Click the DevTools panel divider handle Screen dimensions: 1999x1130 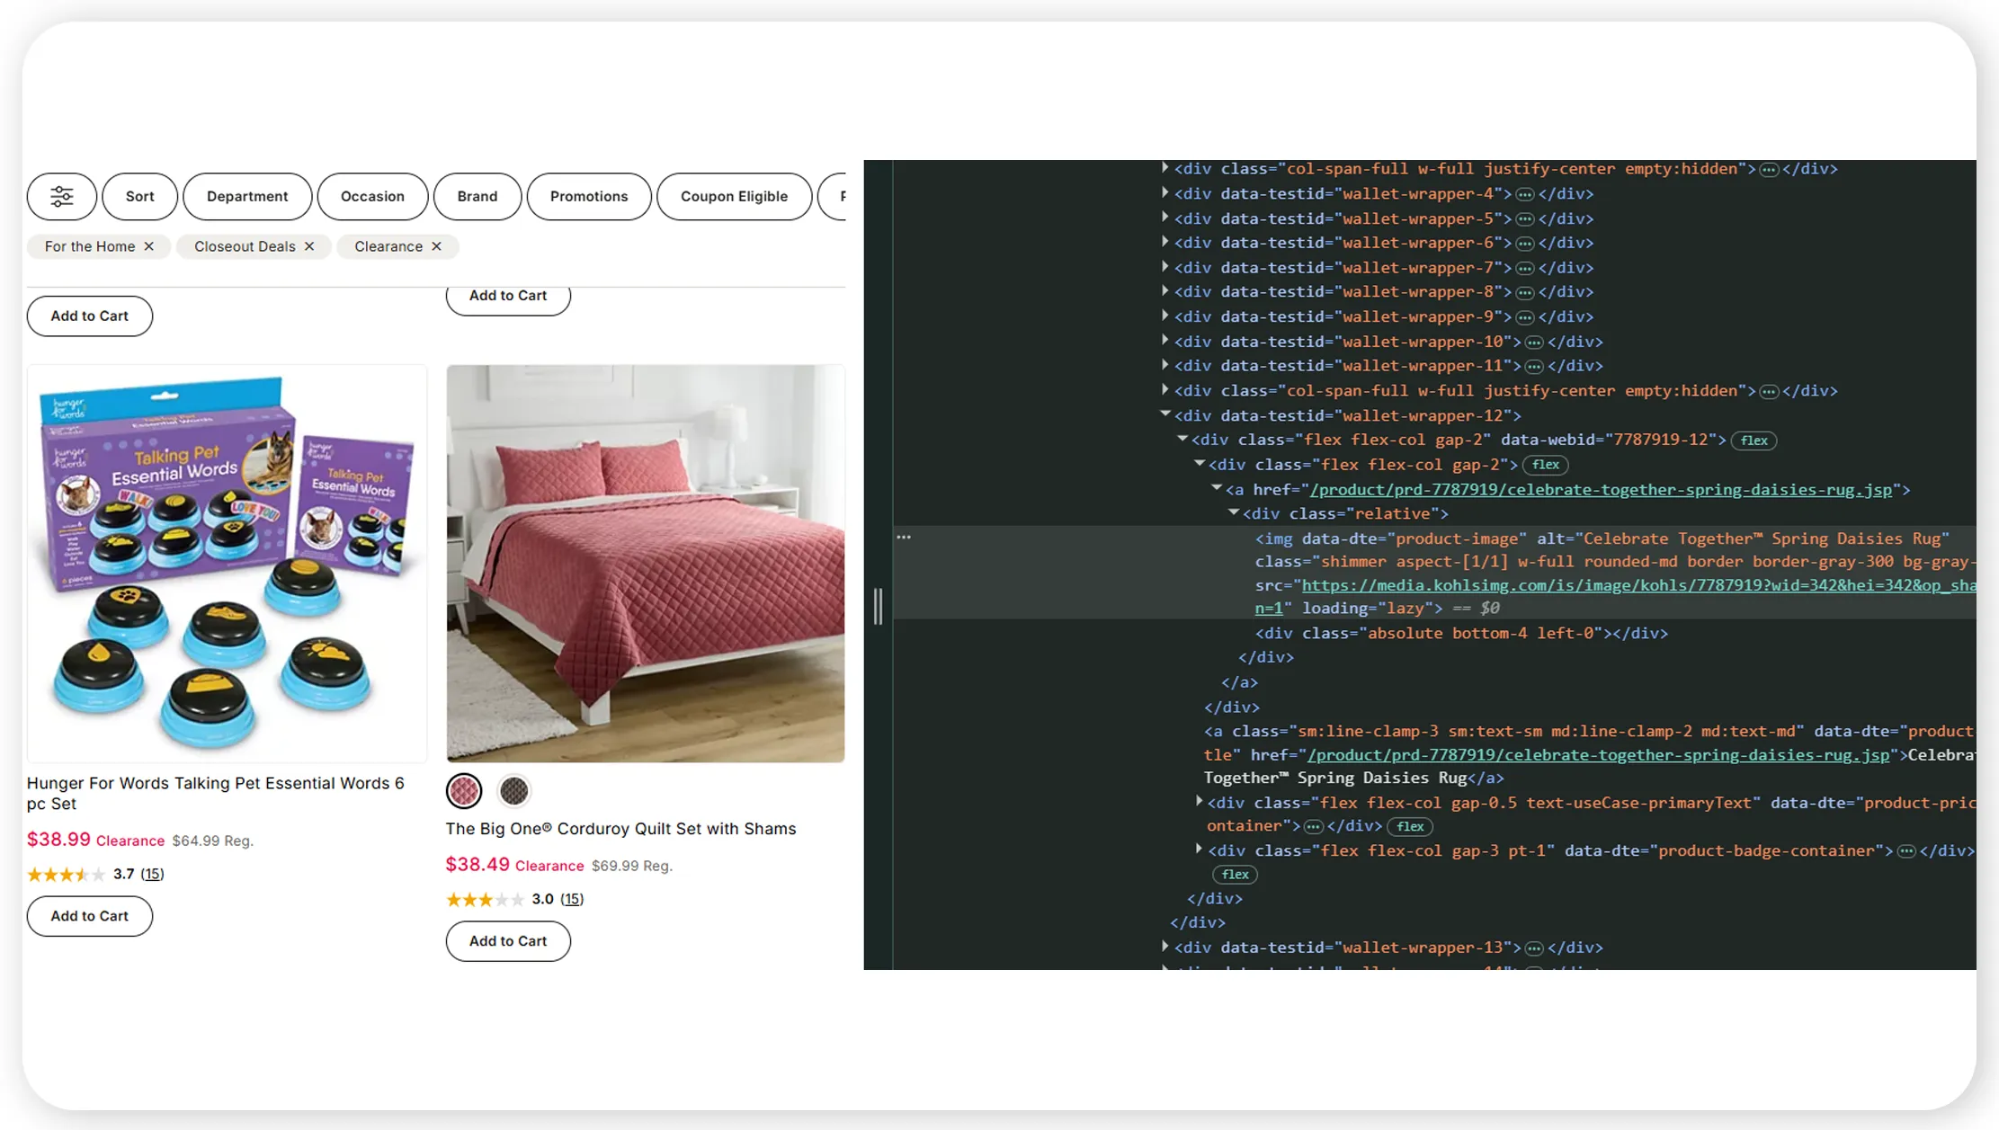(x=879, y=607)
